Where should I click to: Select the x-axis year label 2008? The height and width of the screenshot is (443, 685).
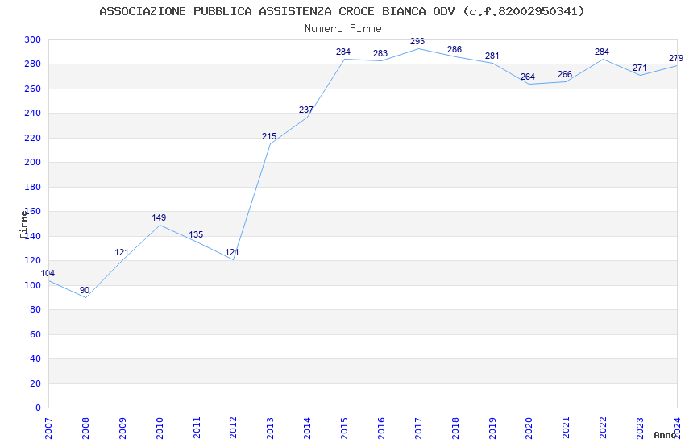[x=85, y=429]
